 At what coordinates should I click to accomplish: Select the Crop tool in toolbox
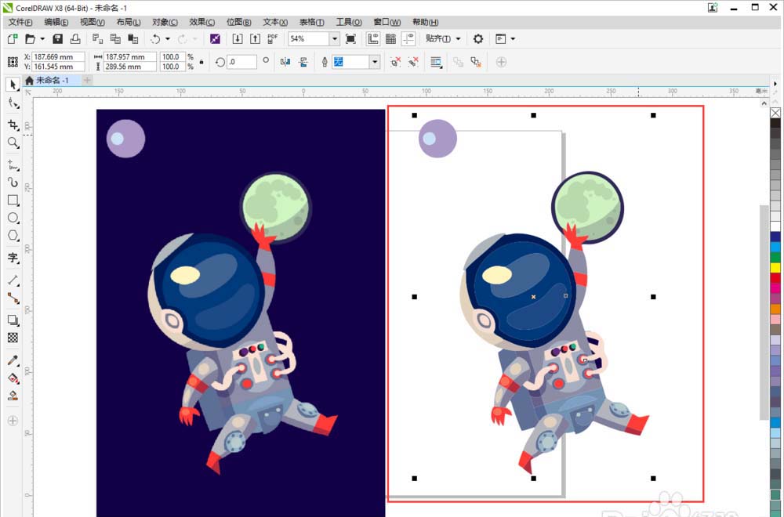(x=13, y=125)
